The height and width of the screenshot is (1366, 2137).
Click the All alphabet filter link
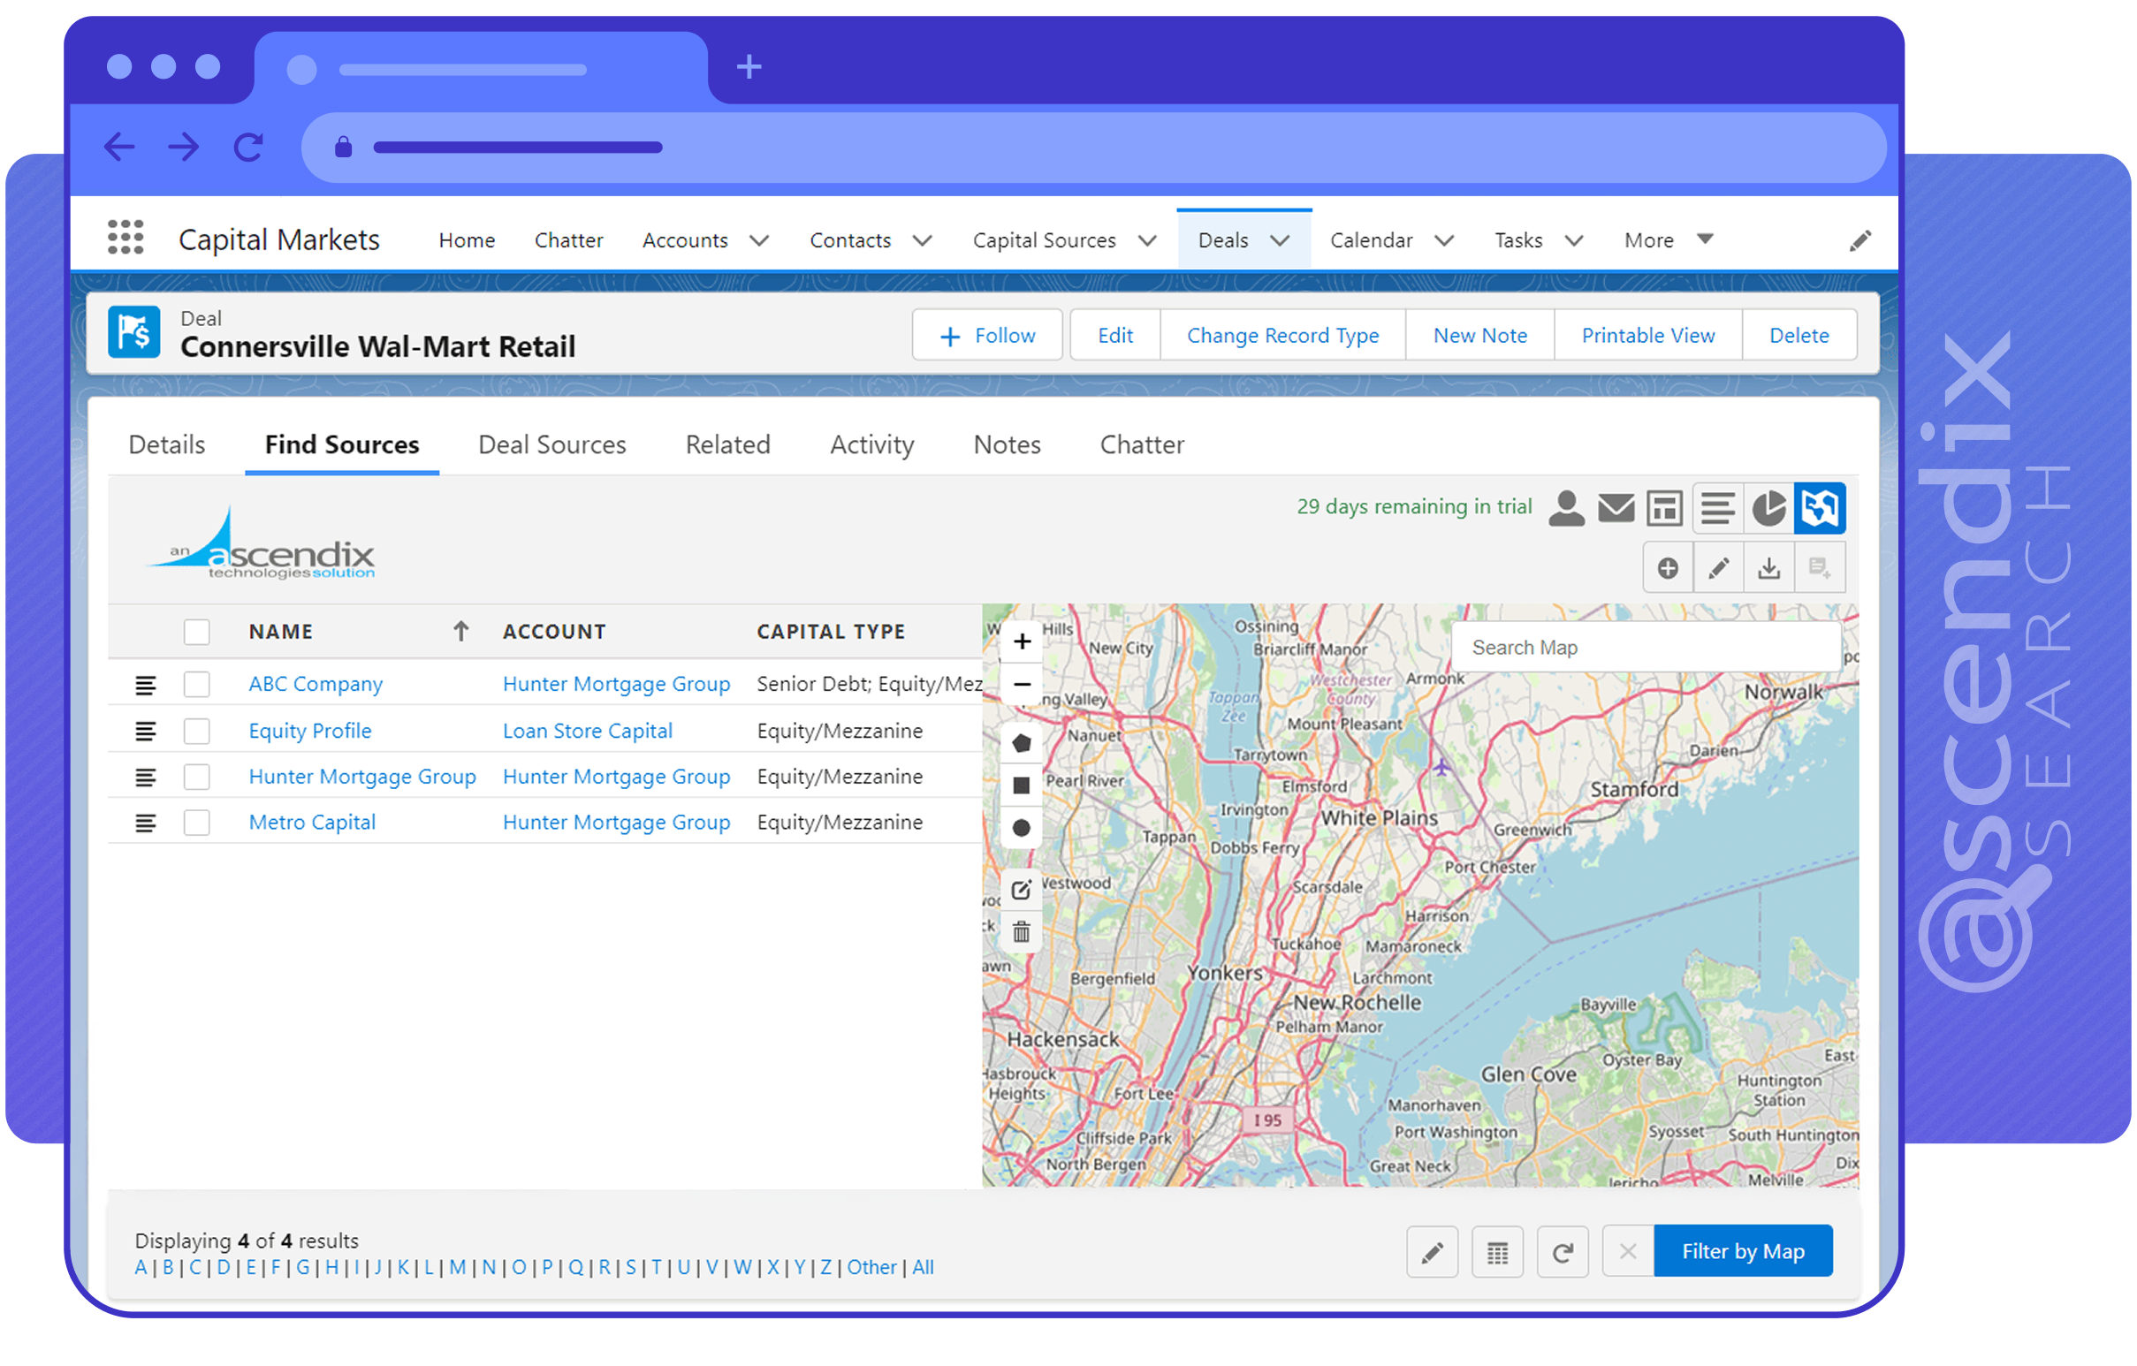pyautogui.click(x=924, y=1268)
